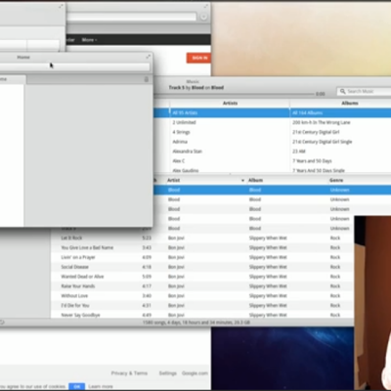
Task: Click the trash icon in file manager
Action: coord(147,79)
